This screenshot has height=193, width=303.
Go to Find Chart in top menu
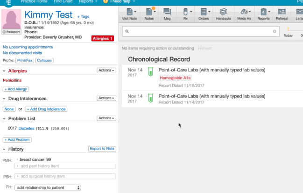63,1
